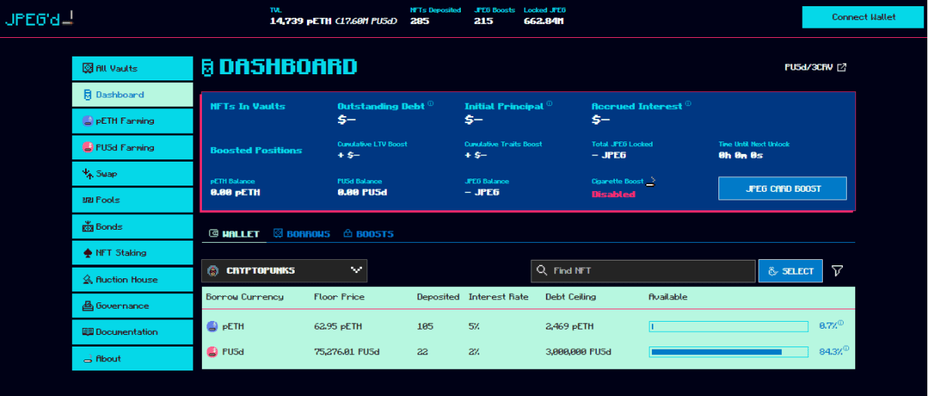
Task: Click the cigarette icon next to Cigarette Boost
Action: pyautogui.click(x=651, y=182)
